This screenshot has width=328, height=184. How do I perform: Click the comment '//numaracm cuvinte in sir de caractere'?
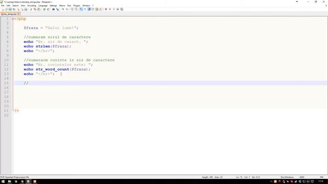69,60
